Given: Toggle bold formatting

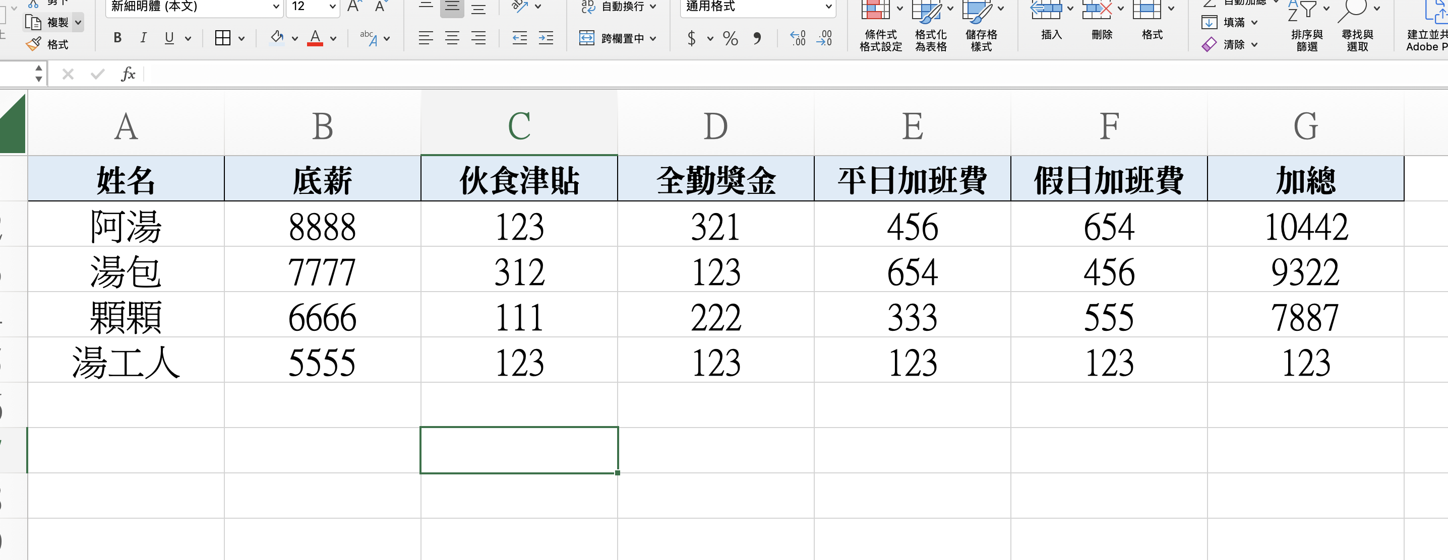Looking at the screenshot, I should click(x=117, y=38).
